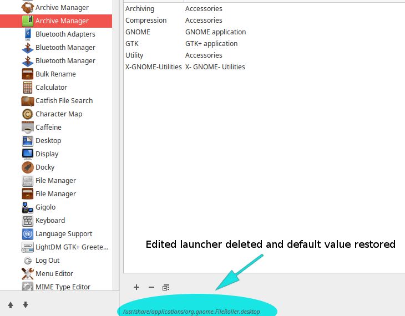Click the Calculator icon
Viewport: 405px width, 316px height.
[x=28, y=87]
